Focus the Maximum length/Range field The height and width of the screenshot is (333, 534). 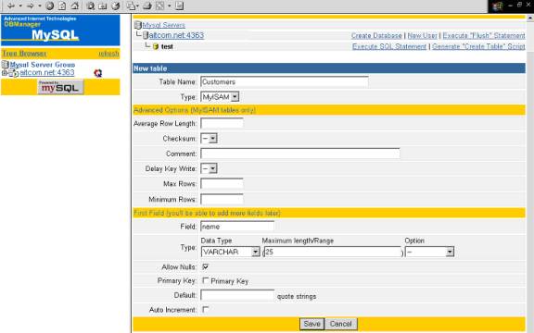tap(333, 252)
